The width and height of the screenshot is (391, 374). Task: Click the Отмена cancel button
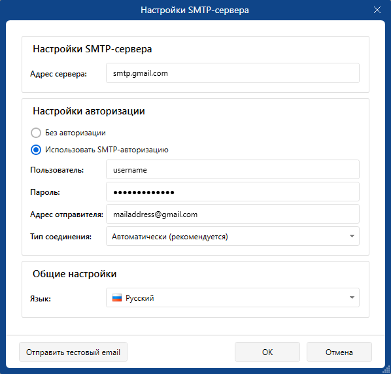pyautogui.click(x=339, y=352)
